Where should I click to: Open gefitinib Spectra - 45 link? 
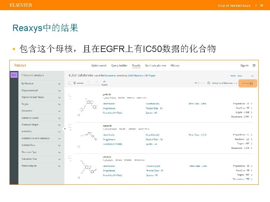[x=151, y=113]
